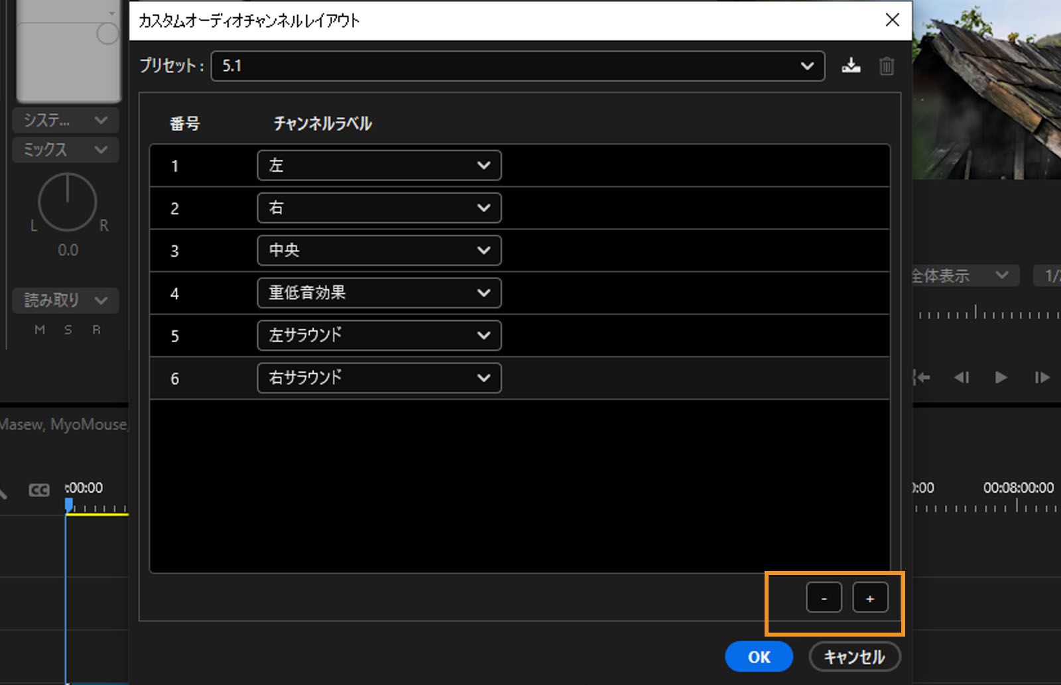Confirm the layout by clicking OK

[x=759, y=656]
